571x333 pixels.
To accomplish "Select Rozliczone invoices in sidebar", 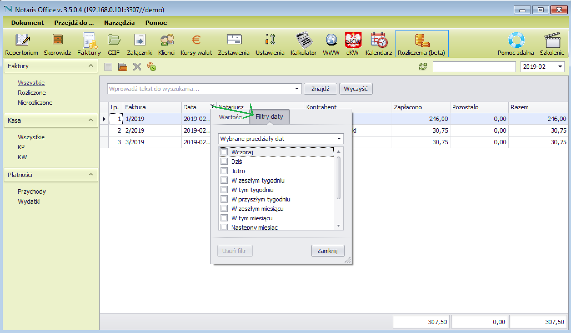I will 32,93.
